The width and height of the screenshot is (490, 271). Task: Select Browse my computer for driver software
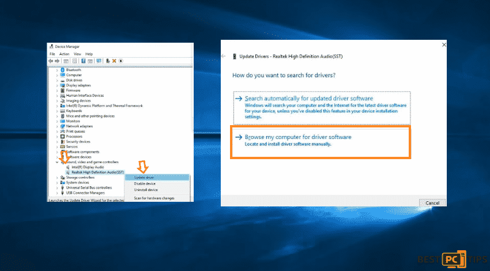coord(321,142)
